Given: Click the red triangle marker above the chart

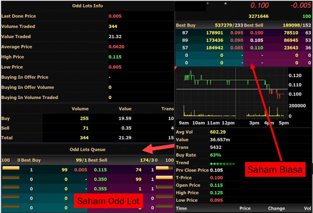Looking at the screenshot, I should pos(175,67).
